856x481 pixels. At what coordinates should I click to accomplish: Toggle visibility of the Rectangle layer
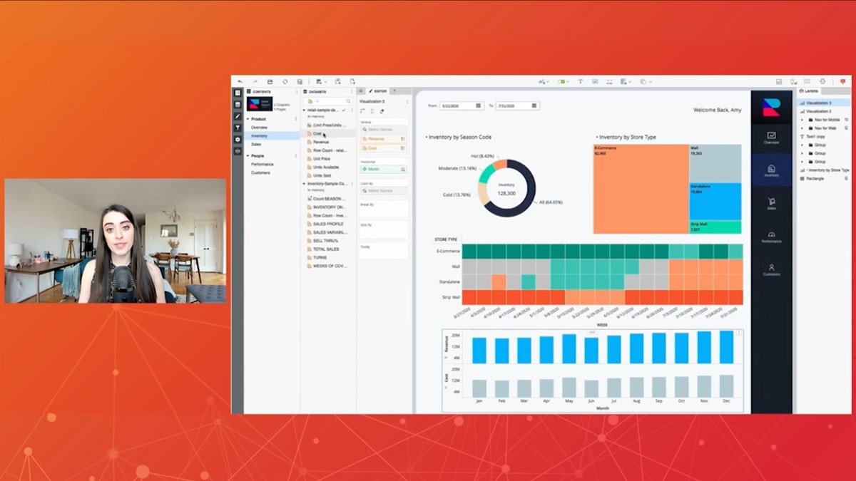coord(846,179)
